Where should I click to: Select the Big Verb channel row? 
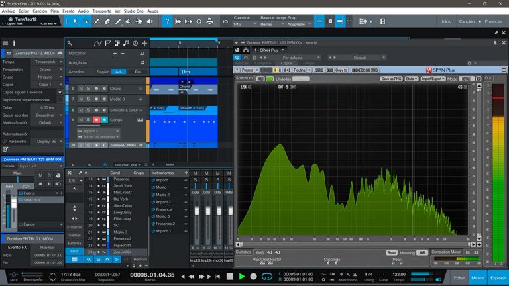click(116, 199)
